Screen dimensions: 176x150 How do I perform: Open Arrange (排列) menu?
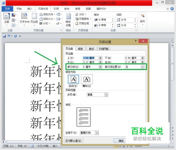coord(142,19)
